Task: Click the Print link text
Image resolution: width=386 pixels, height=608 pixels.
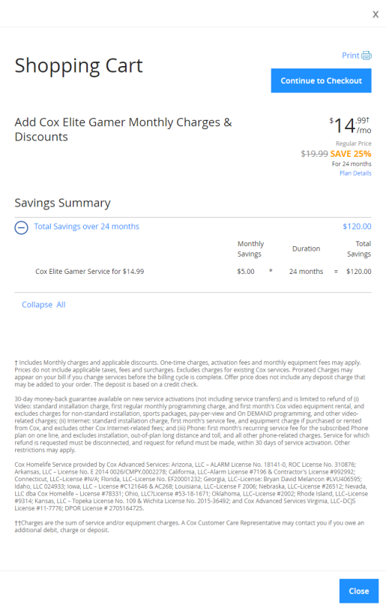Action: coord(350,56)
